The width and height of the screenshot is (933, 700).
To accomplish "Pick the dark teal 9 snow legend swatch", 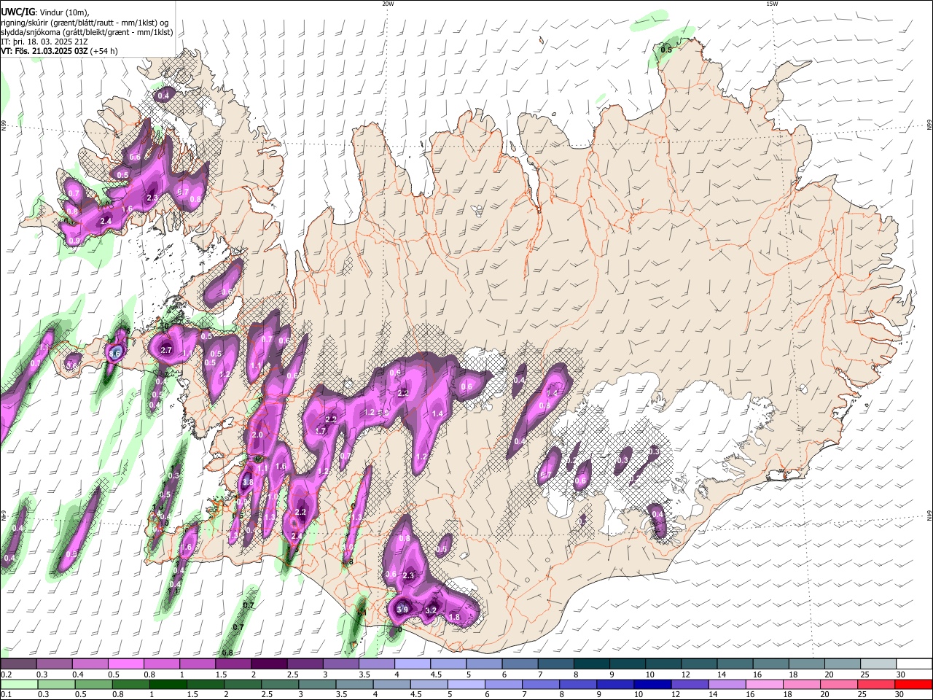I will coord(627,664).
